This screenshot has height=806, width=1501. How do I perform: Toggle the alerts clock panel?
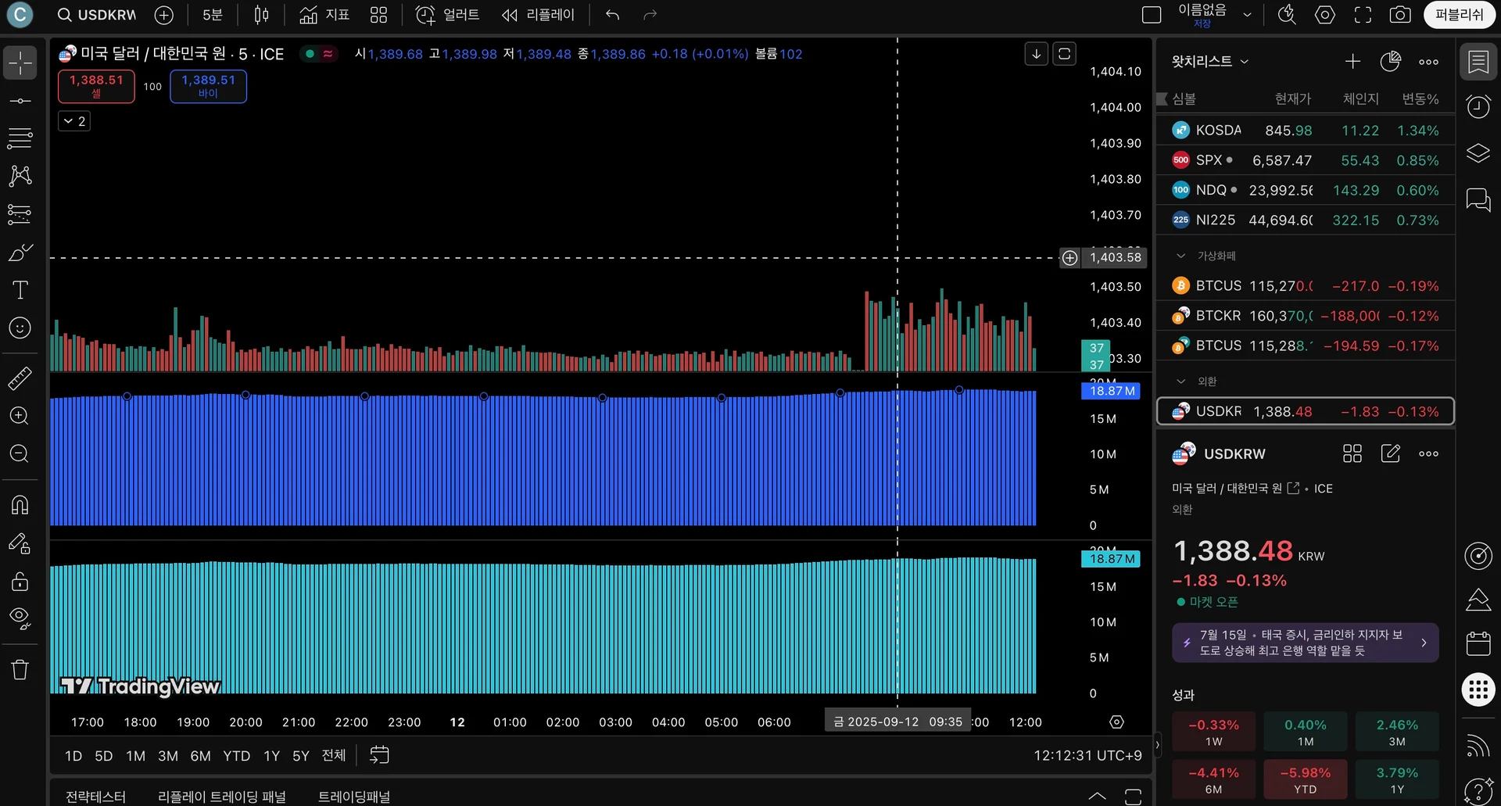click(x=1478, y=106)
